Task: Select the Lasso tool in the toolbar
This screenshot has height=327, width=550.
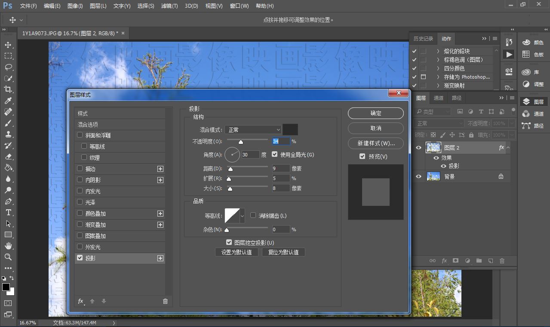Action: pyautogui.click(x=8, y=67)
